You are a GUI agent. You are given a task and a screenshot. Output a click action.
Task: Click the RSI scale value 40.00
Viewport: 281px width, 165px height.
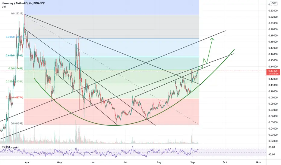click(x=272, y=154)
